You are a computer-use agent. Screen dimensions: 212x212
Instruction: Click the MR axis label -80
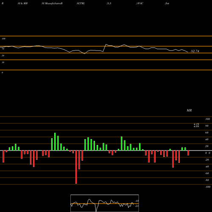pos(207,180)
